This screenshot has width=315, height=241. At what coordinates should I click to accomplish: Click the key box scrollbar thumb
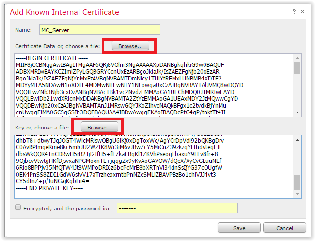pyautogui.click(x=297, y=183)
